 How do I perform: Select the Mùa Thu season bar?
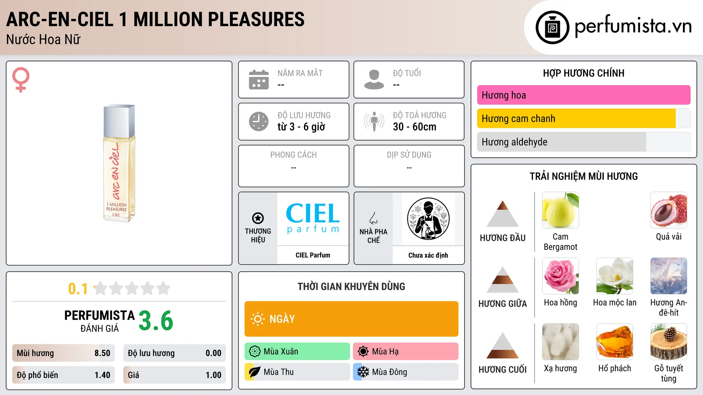297,372
